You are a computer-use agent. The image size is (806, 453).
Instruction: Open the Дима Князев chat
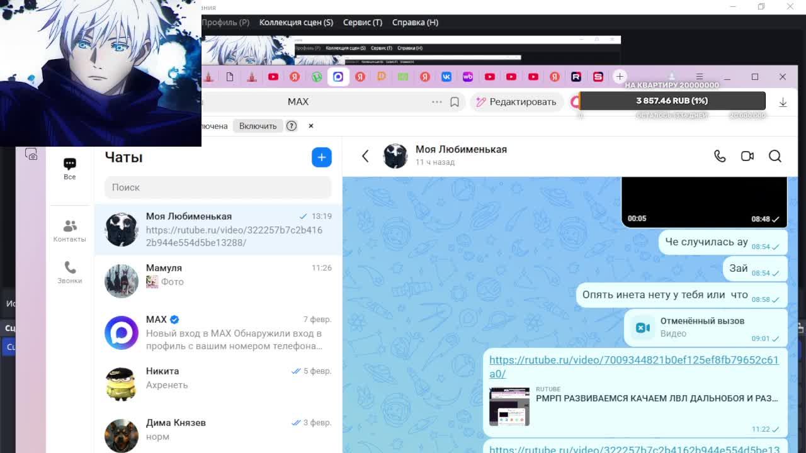218,432
